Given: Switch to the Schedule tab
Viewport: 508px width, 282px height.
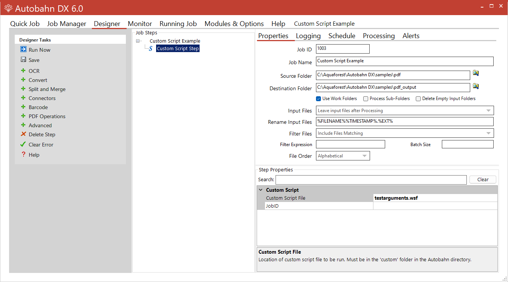Looking at the screenshot, I should 341,35.
